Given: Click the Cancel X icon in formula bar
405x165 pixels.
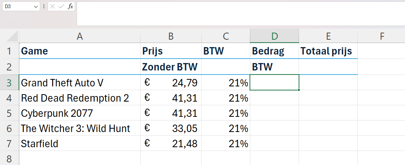Looking at the screenshot, I should coord(52,6).
